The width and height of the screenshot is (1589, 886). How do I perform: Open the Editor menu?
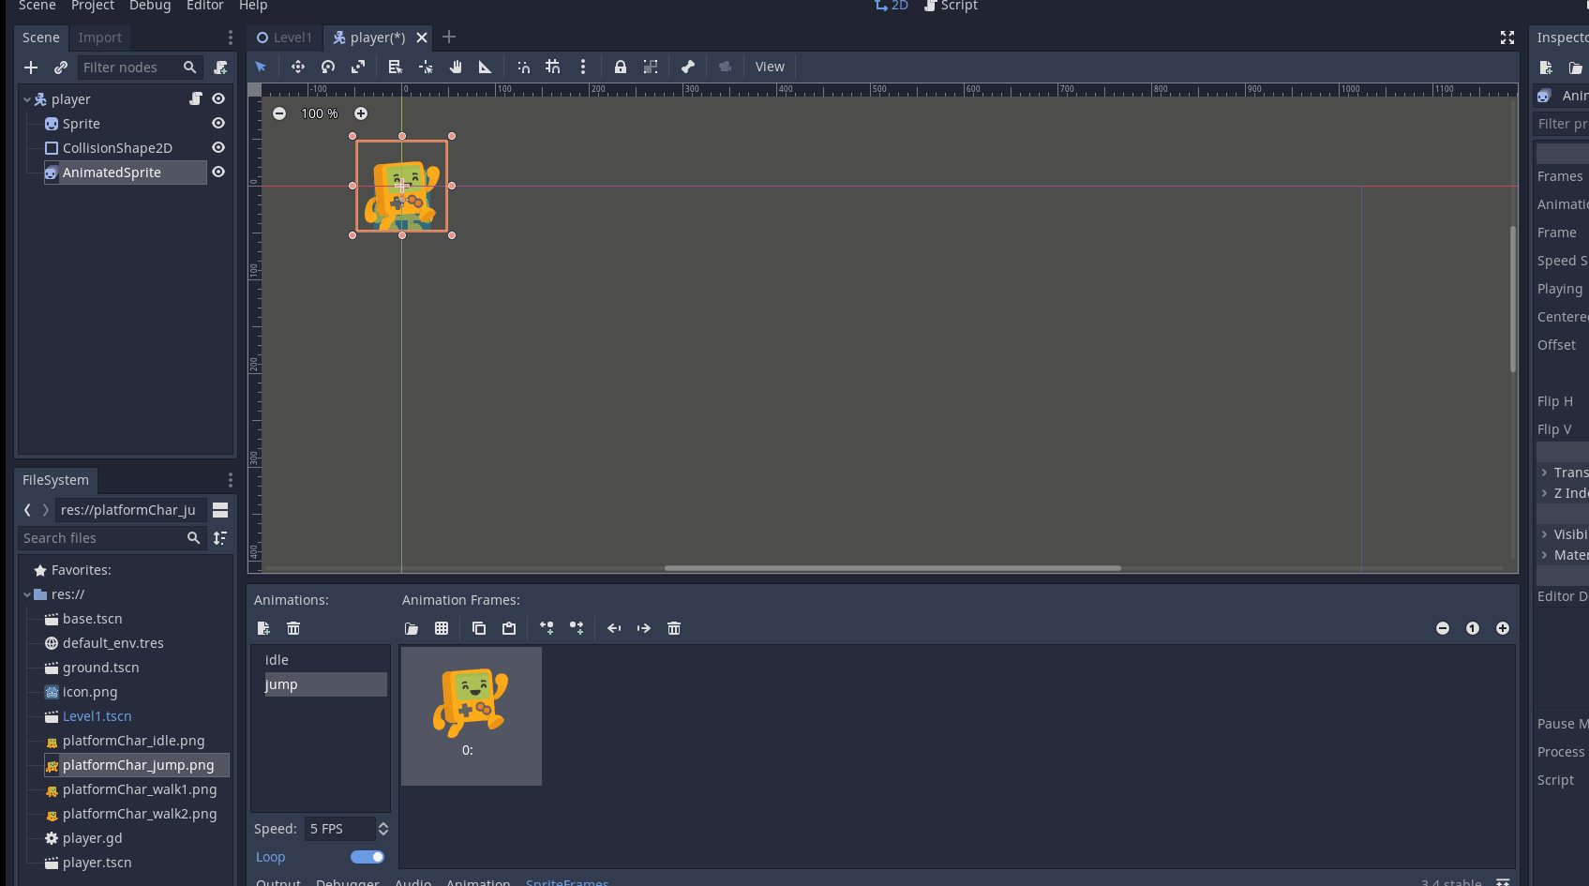point(205,6)
